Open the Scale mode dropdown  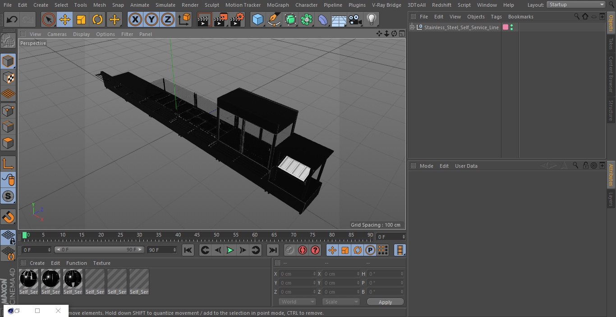pos(341,302)
